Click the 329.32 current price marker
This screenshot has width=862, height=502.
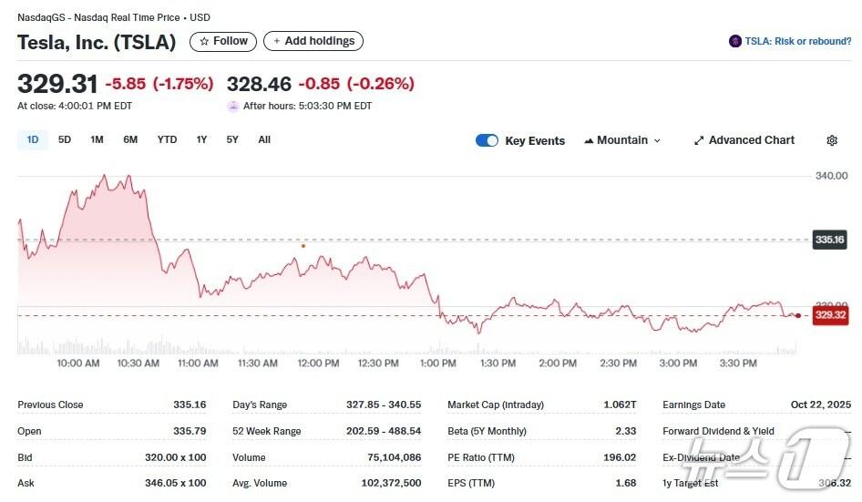tap(830, 315)
